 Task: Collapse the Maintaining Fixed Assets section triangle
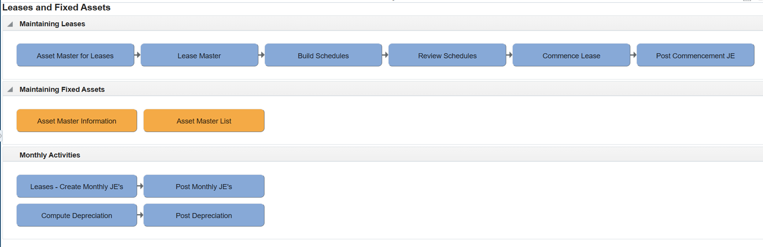[x=10, y=90]
